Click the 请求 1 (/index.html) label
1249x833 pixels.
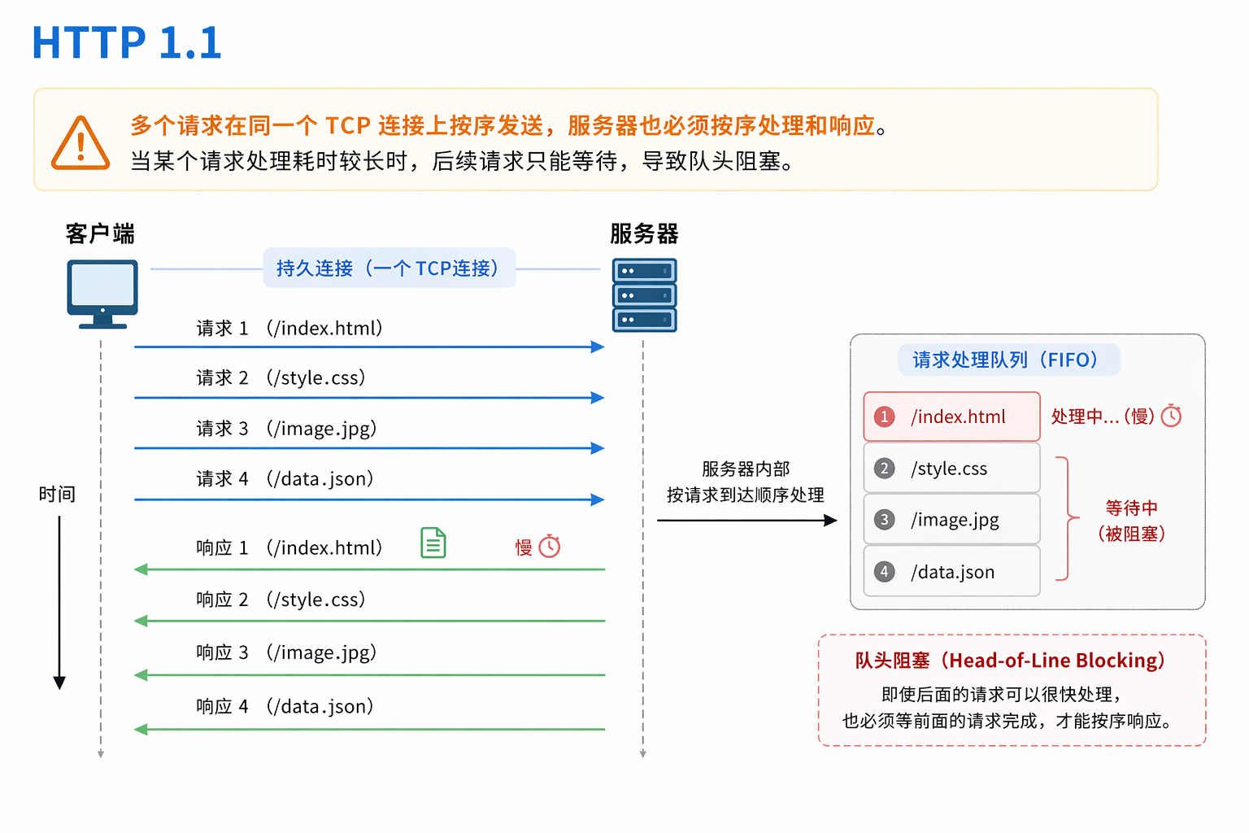(x=289, y=328)
